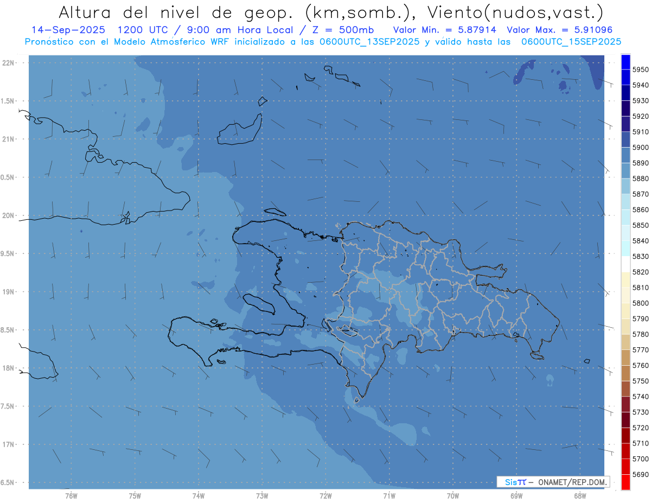Screen dimensions: 651x503
Task: Click the colorbar label '5830'
Action: coord(641,256)
